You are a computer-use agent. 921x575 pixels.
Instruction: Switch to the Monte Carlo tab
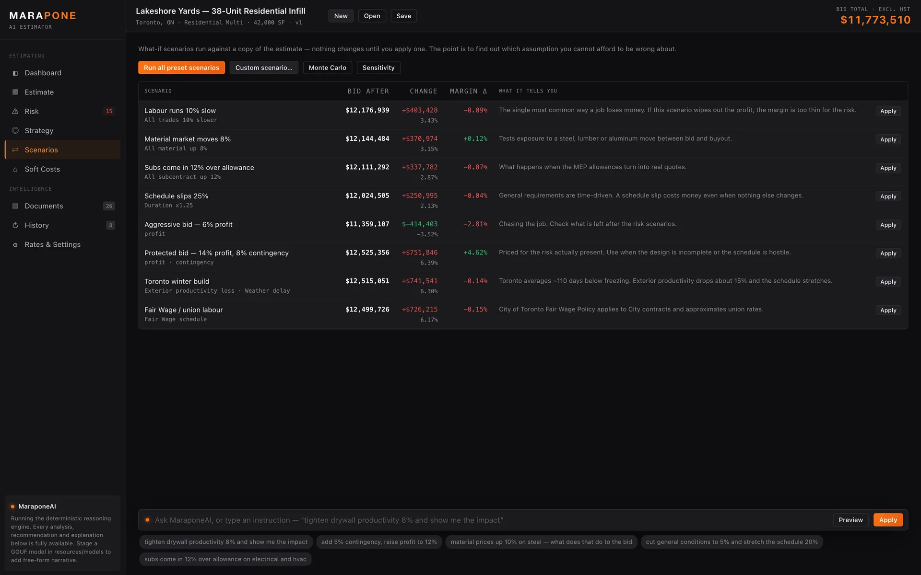point(327,68)
